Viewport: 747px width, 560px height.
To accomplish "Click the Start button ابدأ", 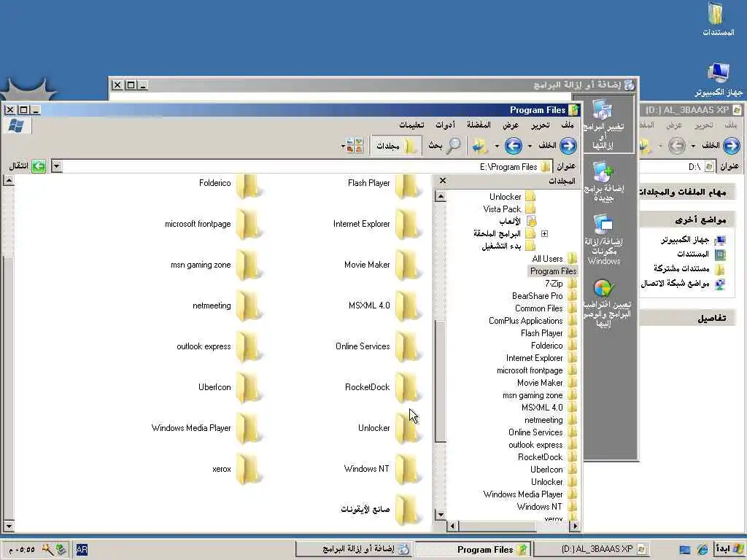I will 729,550.
